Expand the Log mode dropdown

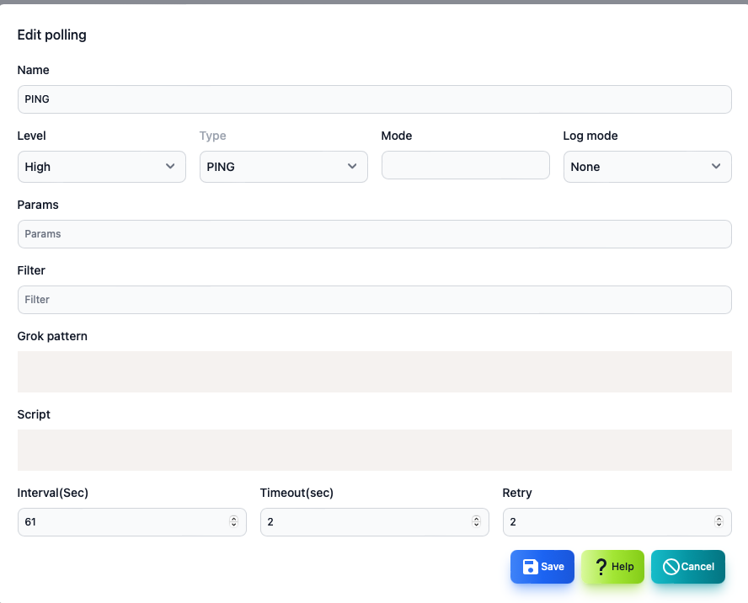648,167
